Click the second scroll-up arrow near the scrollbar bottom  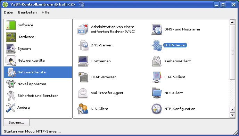232,110
